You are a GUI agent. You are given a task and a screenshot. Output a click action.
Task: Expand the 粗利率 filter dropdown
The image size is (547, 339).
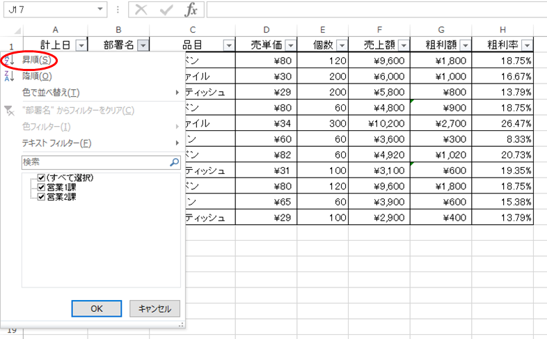[527, 45]
